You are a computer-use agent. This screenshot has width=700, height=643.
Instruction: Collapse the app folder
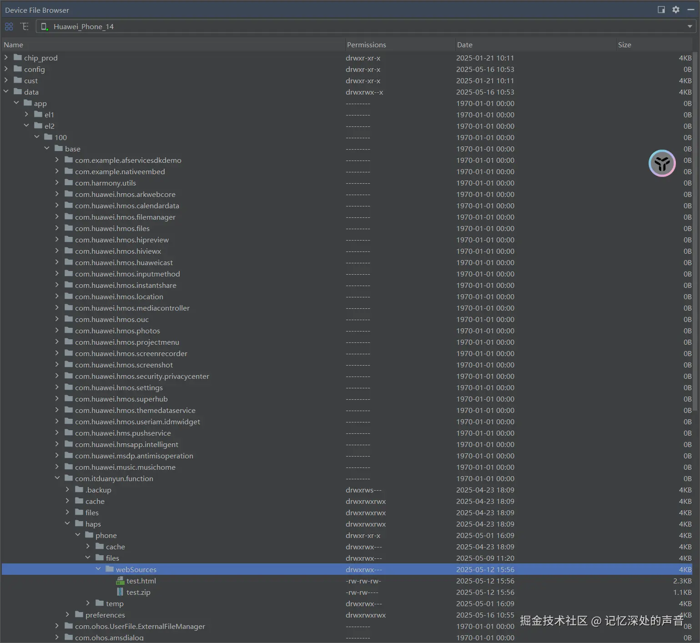coord(16,103)
